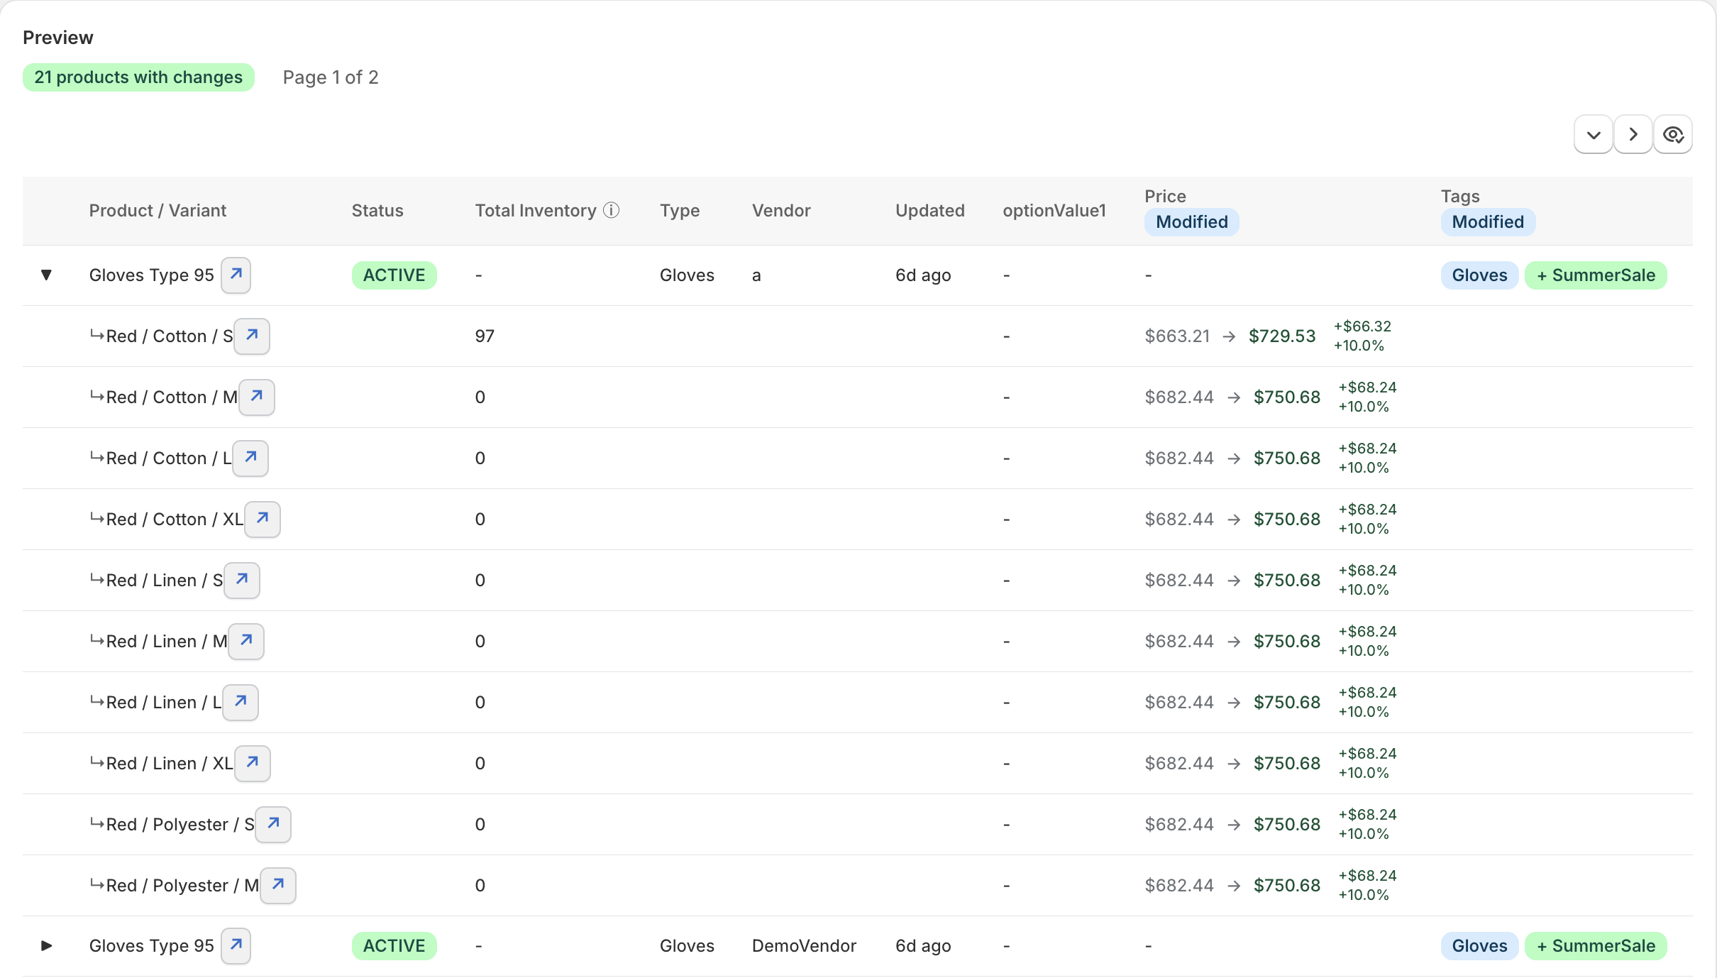Open Red / Cotton / XL variant link icon
The width and height of the screenshot is (1717, 978).
coord(263,519)
